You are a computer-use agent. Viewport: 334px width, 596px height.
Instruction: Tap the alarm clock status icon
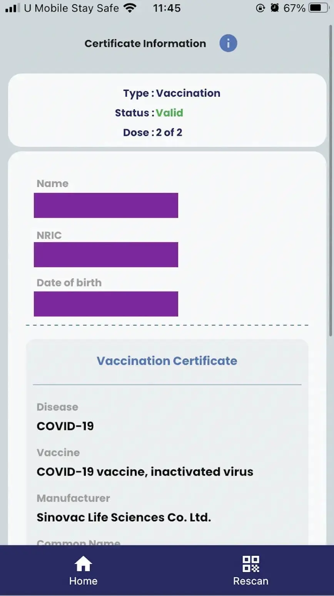click(x=274, y=8)
